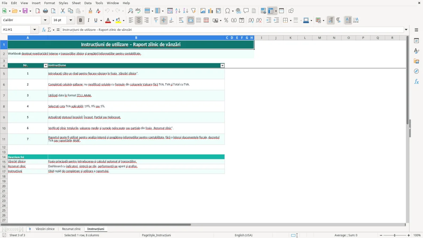This screenshot has width=423, height=238.
Task: Open Draw Functions shapes icon
Action: click(x=291, y=11)
